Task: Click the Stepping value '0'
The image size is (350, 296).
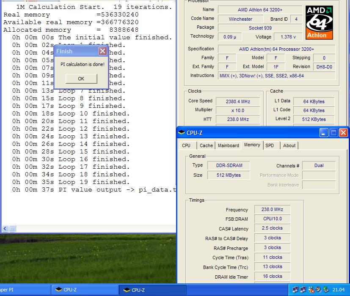Action: 324,58
